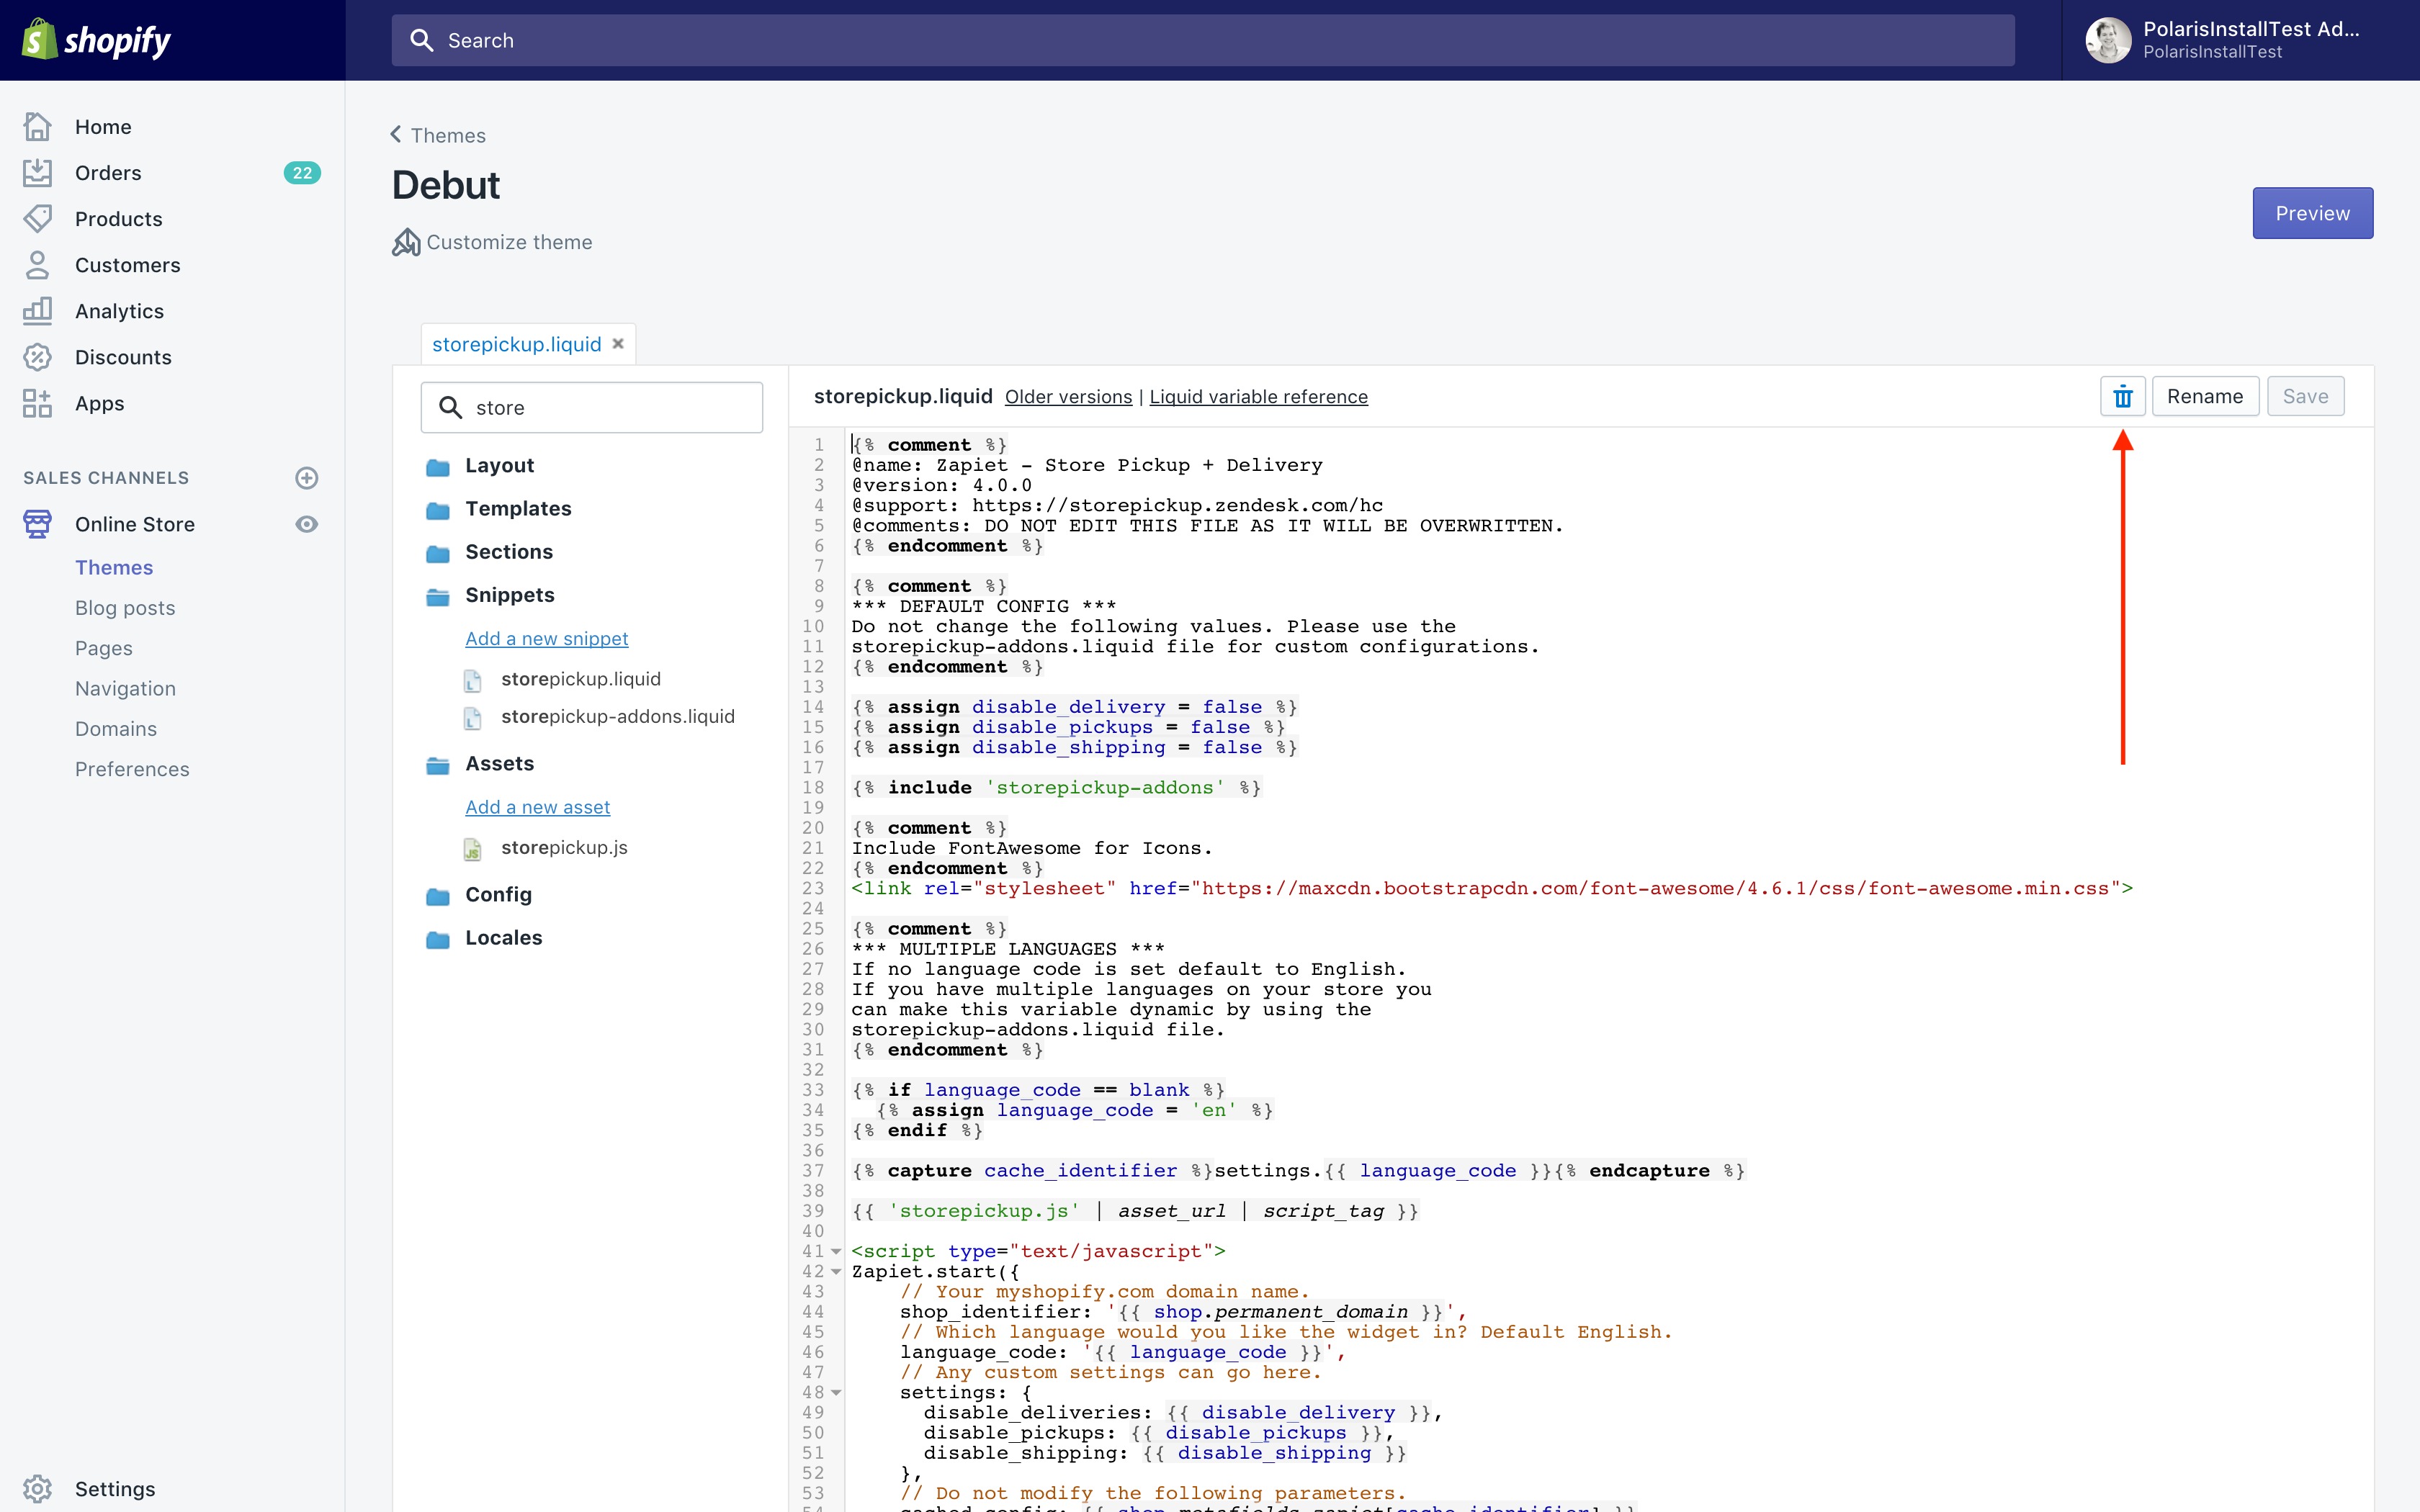Select Navigation under Online Store
This screenshot has height=1512, width=2420.
click(125, 688)
